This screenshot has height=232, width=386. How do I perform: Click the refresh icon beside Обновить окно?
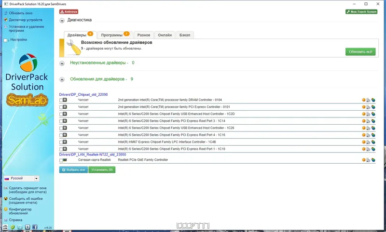(6, 13)
